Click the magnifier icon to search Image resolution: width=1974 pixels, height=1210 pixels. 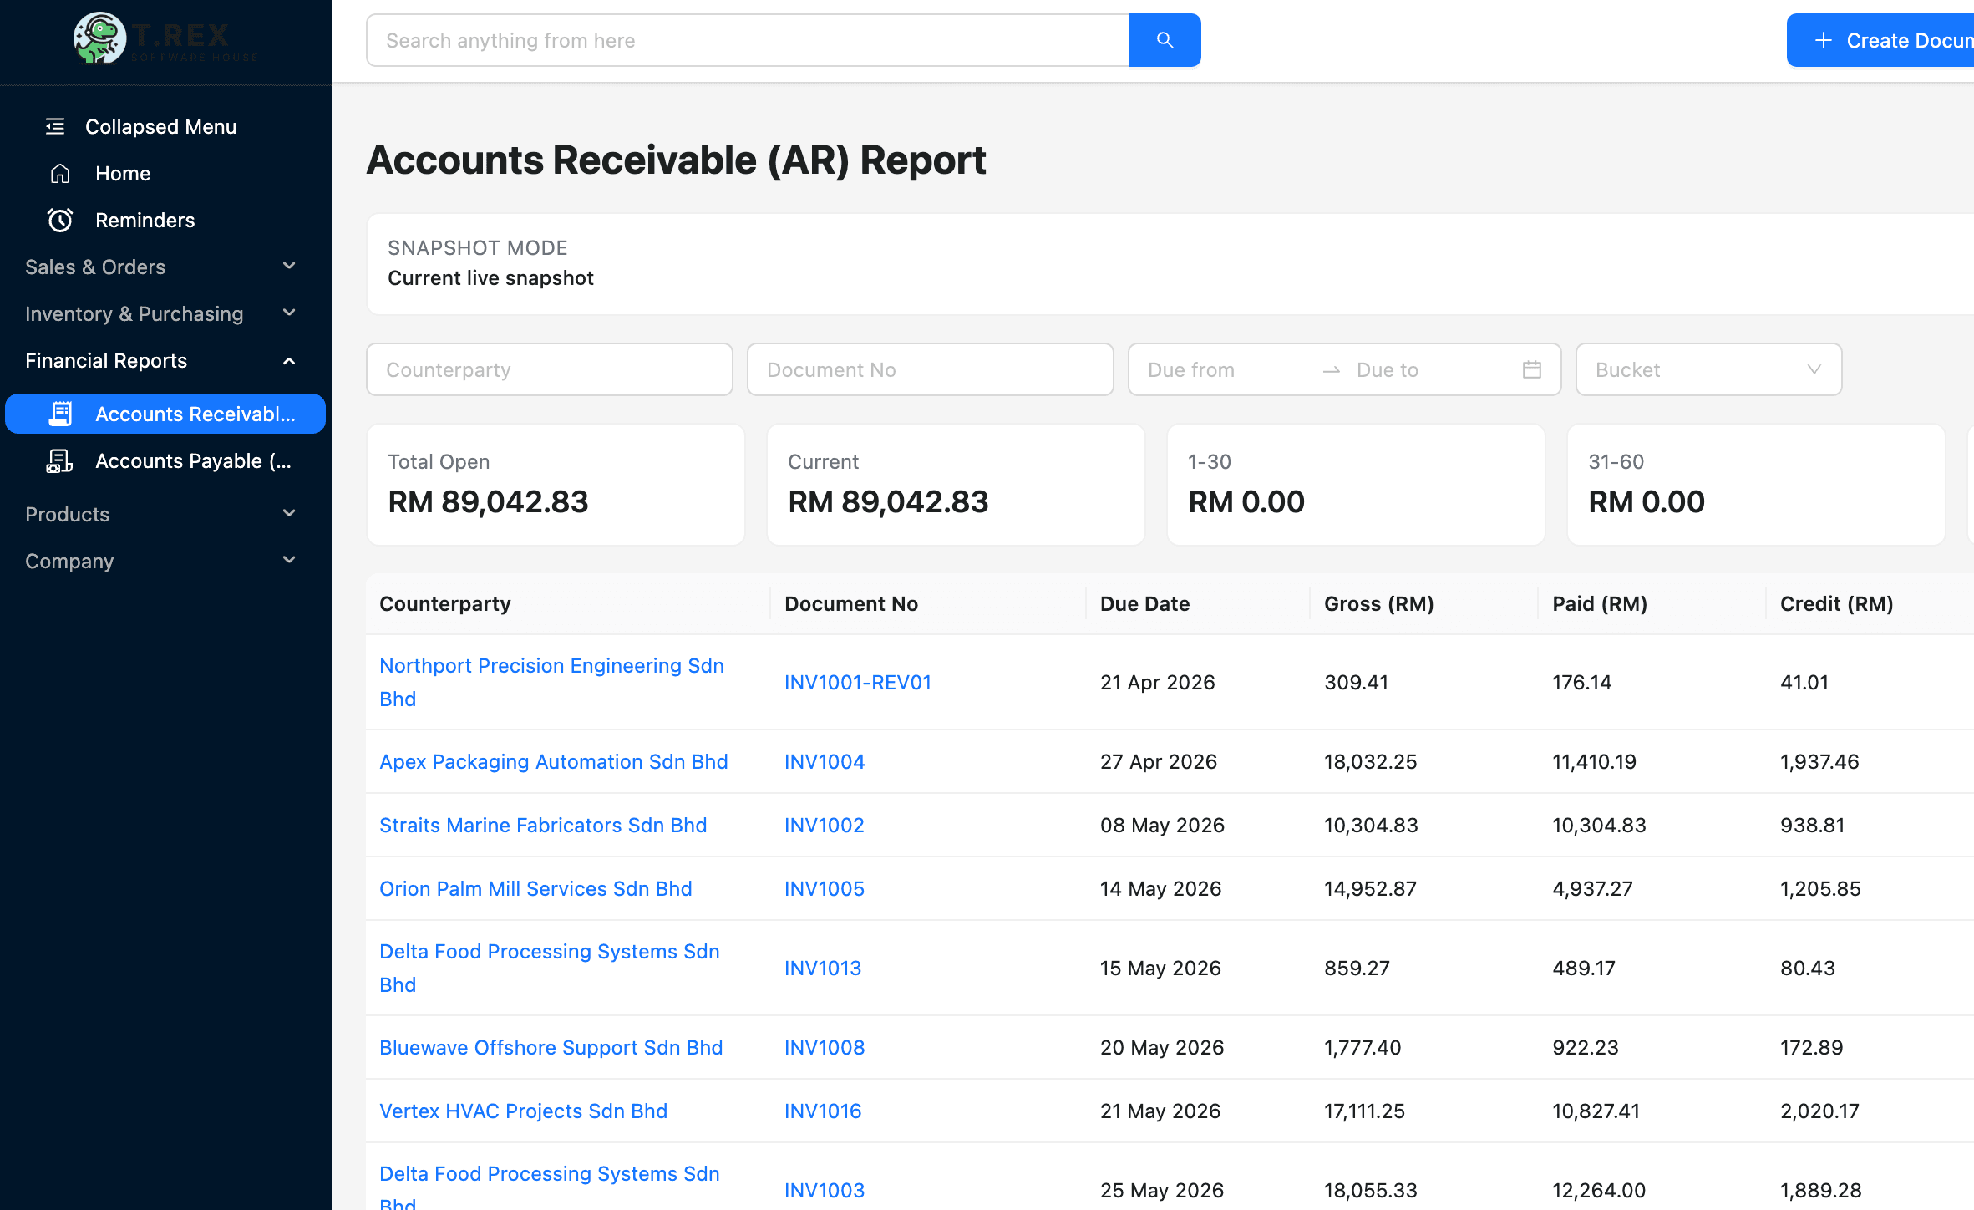1165,39
